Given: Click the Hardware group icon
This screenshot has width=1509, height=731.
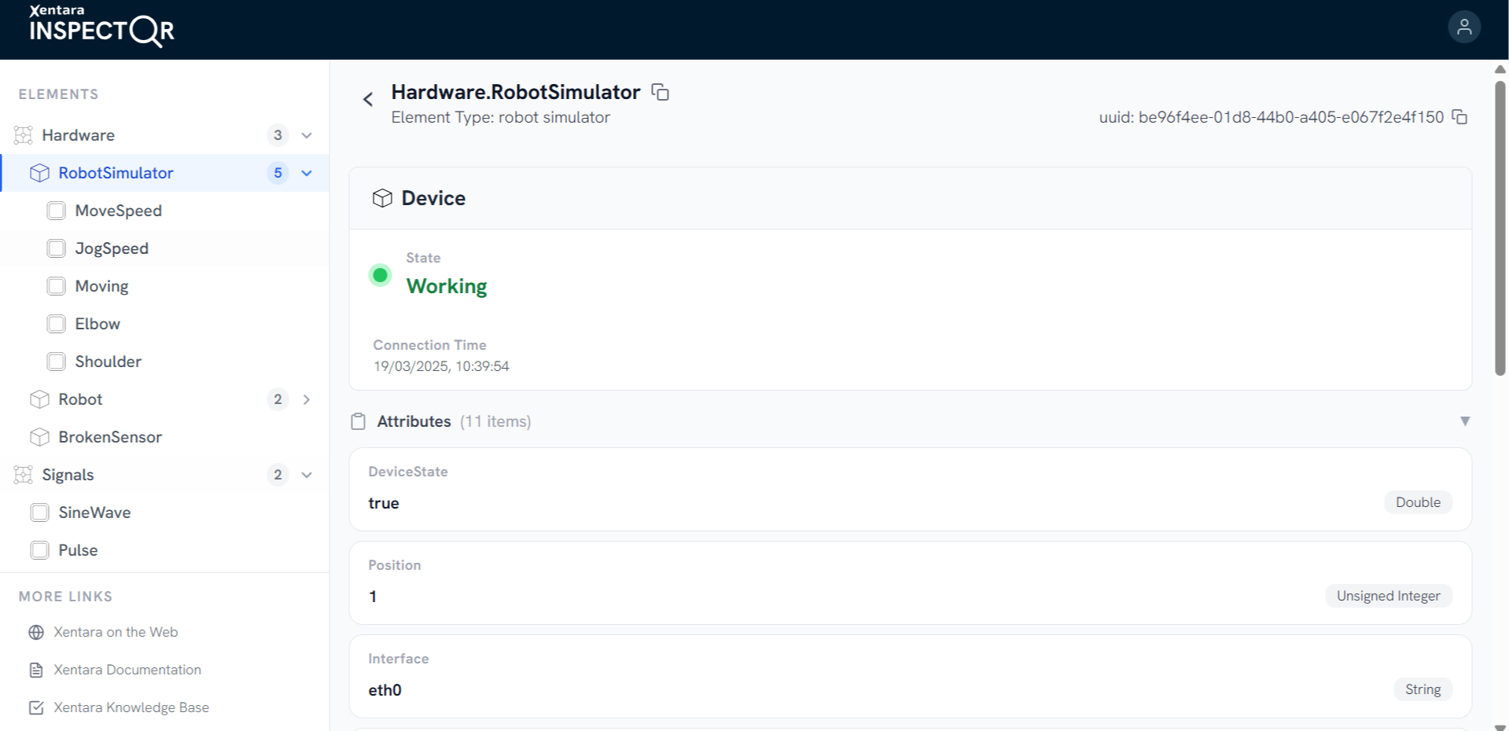Looking at the screenshot, I should 24,135.
